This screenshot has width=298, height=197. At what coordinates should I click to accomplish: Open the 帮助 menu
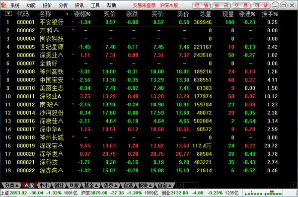pos(111,5)
